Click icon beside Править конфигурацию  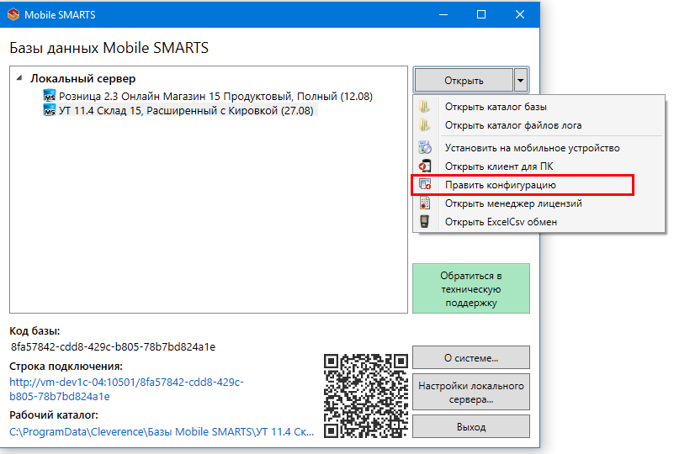click(425, 184)
